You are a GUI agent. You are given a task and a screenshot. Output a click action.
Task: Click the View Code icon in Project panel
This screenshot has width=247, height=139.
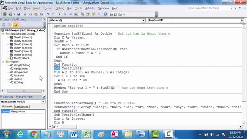(x=3, y=25)
